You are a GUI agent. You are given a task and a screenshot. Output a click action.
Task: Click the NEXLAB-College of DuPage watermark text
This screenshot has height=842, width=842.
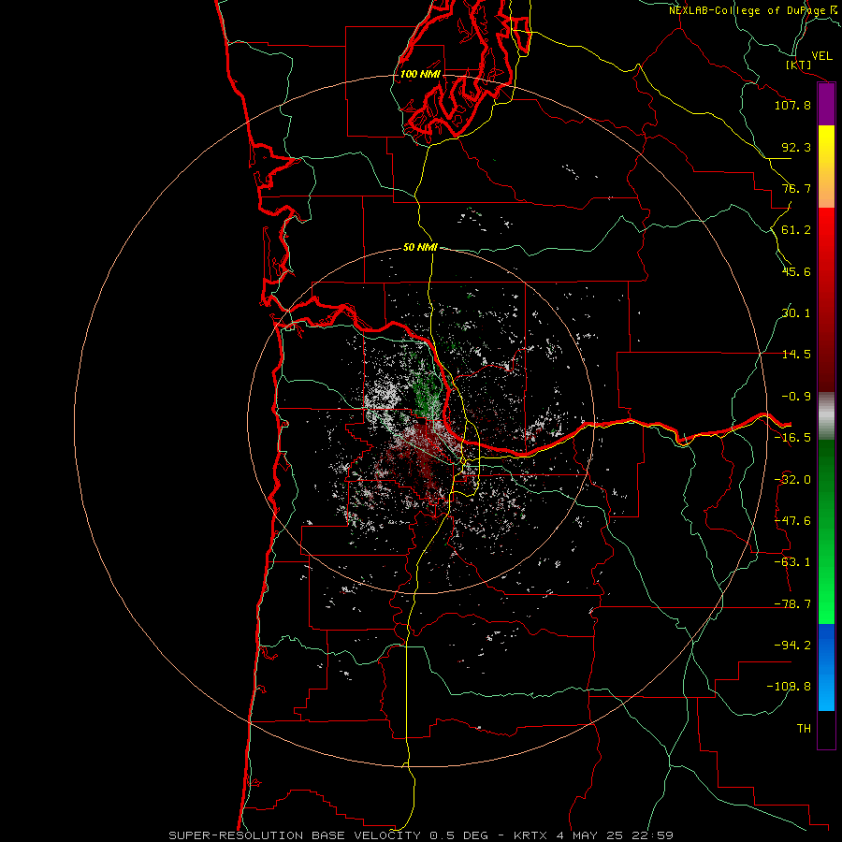pos(754,10)
